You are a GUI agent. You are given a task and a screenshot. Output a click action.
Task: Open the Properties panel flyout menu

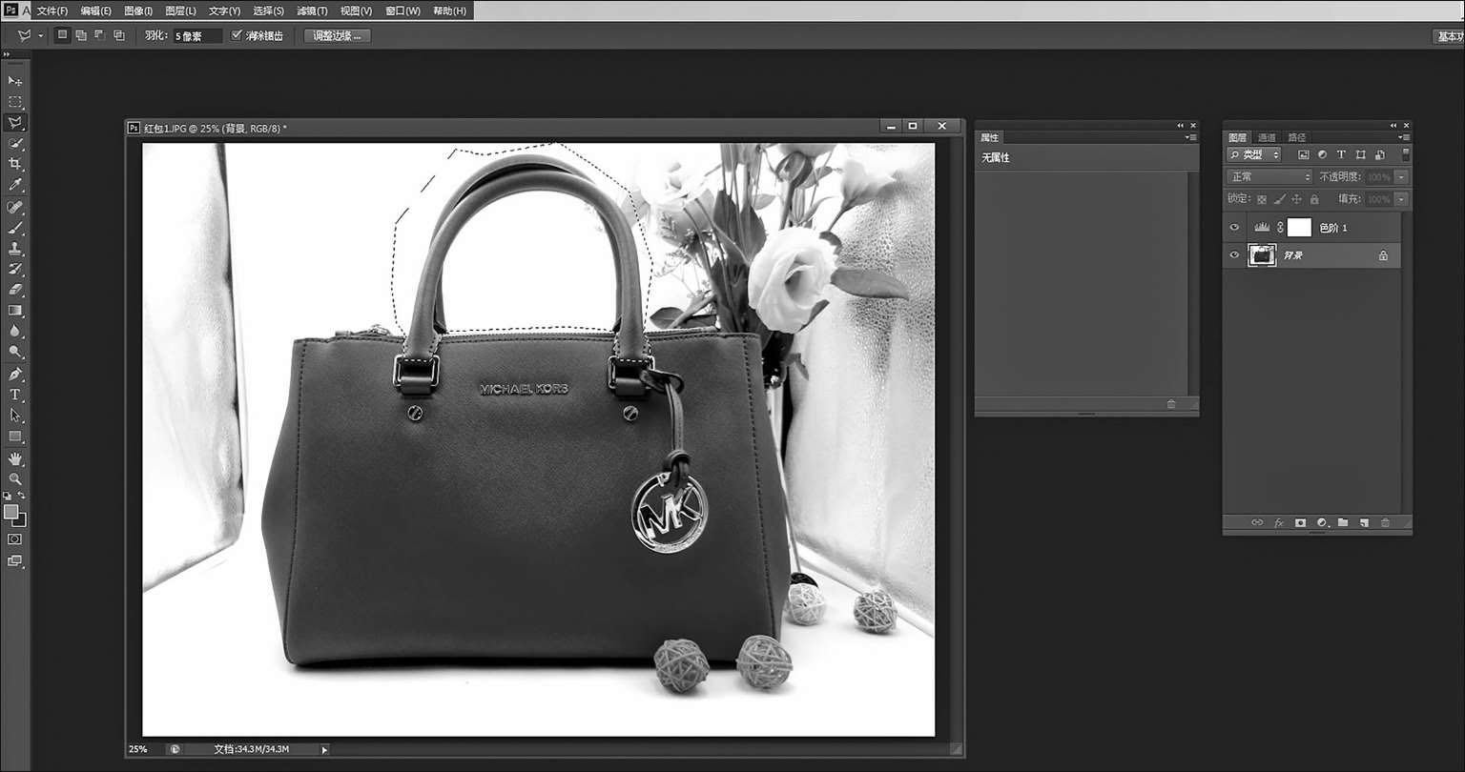1190,137
